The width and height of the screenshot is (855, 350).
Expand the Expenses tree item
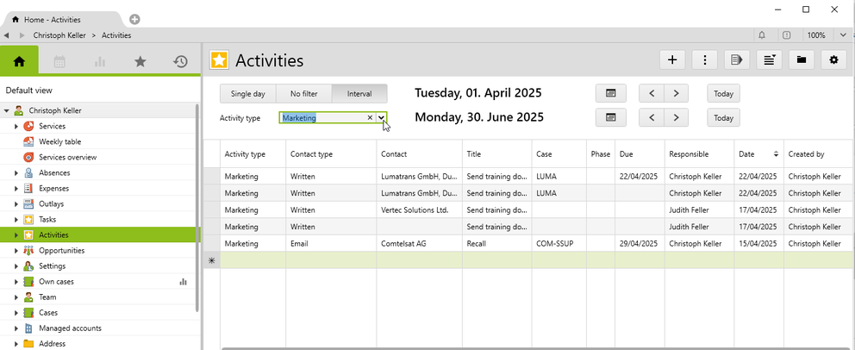click(16, 189)
